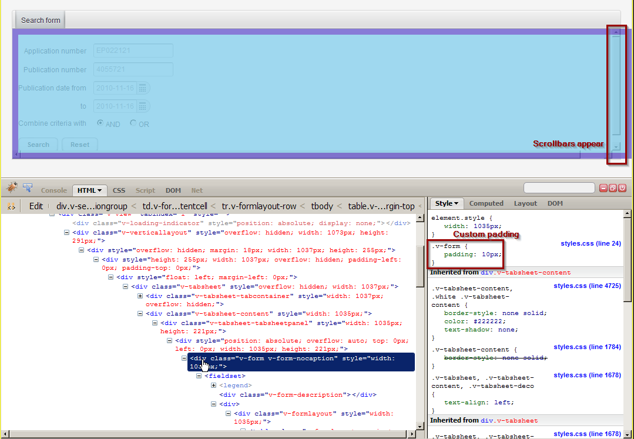
Task: Open calendar picker for Publication date from
Action: [x=143, y=88]
